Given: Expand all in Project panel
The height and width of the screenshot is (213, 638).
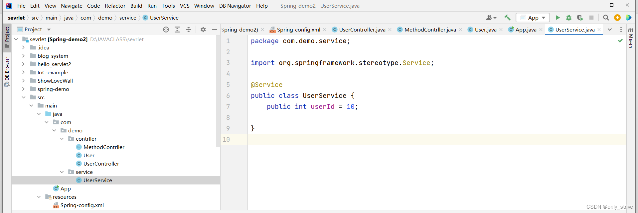Looking at the screenshot, I should [x=177, y=30].
